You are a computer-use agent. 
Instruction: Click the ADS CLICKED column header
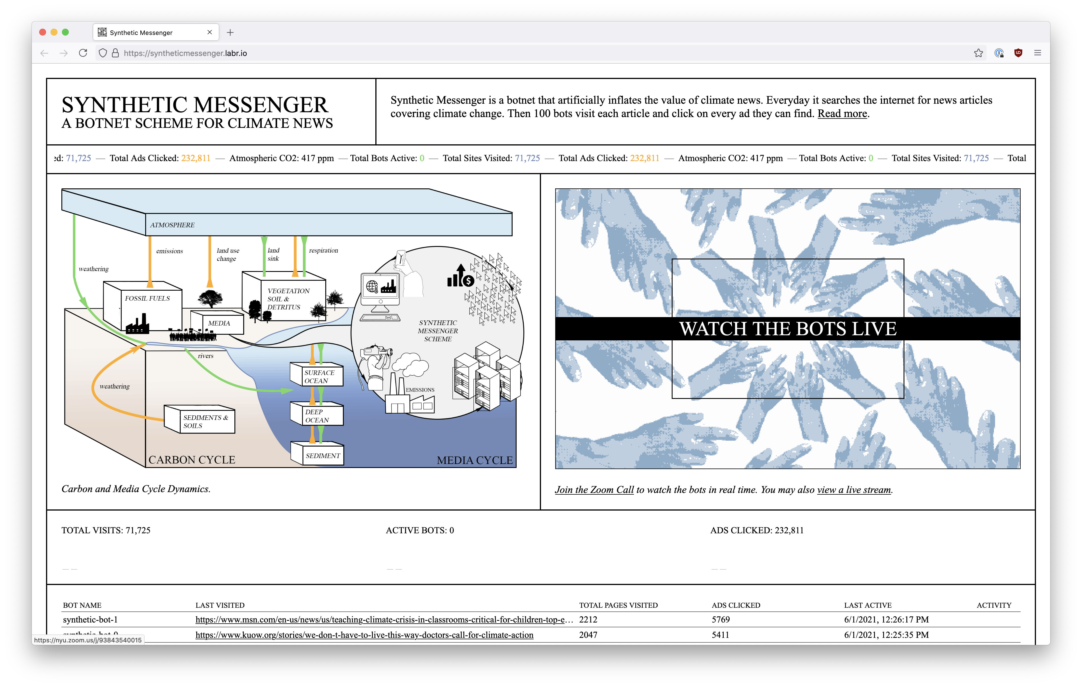coord(736,605)
